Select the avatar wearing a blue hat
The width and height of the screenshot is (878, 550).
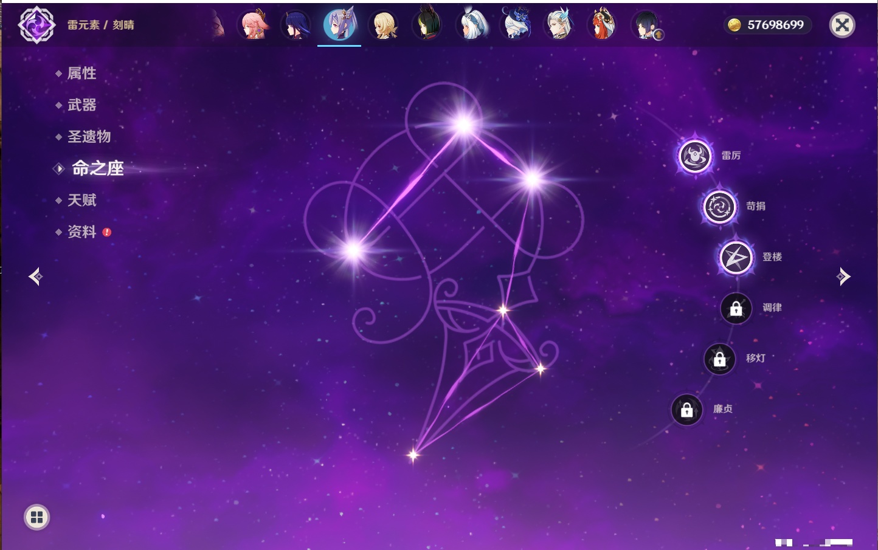click(515, 25)
